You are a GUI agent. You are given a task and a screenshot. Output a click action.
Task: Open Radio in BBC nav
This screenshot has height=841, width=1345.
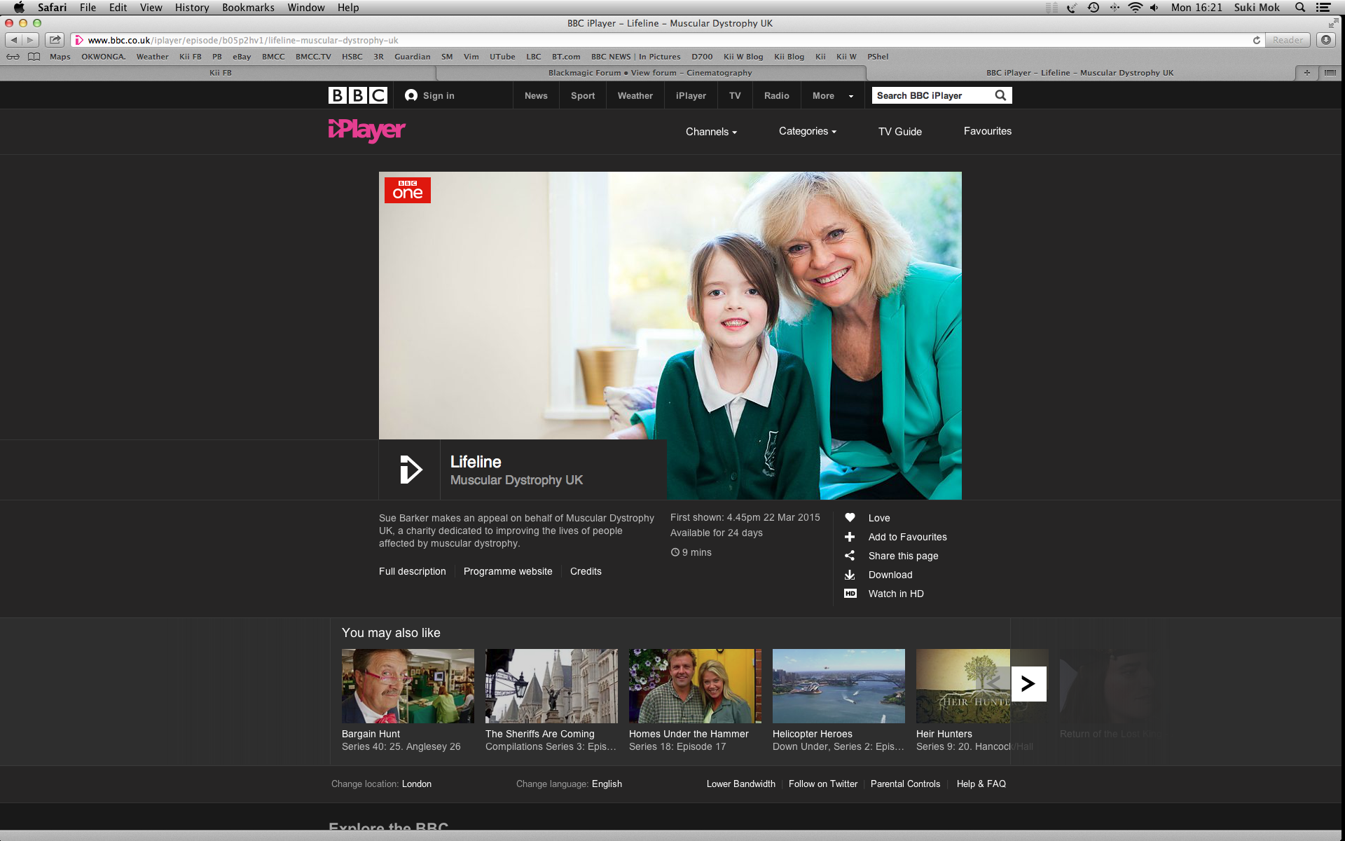pos(776,96)
